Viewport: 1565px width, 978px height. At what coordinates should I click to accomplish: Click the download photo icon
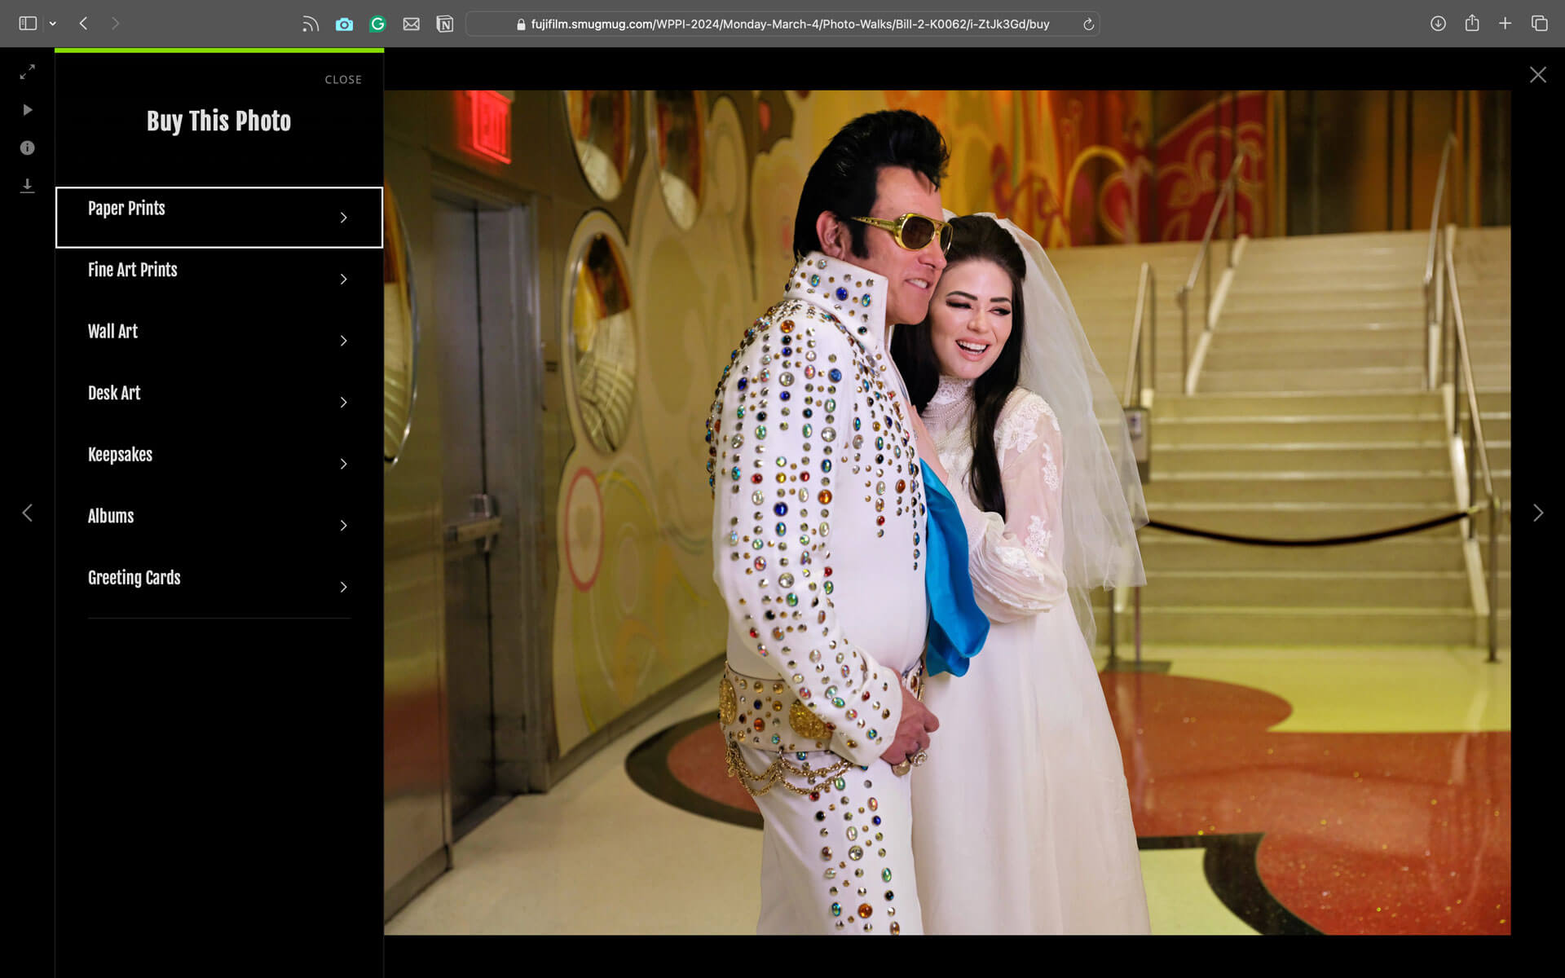point(27,186)
